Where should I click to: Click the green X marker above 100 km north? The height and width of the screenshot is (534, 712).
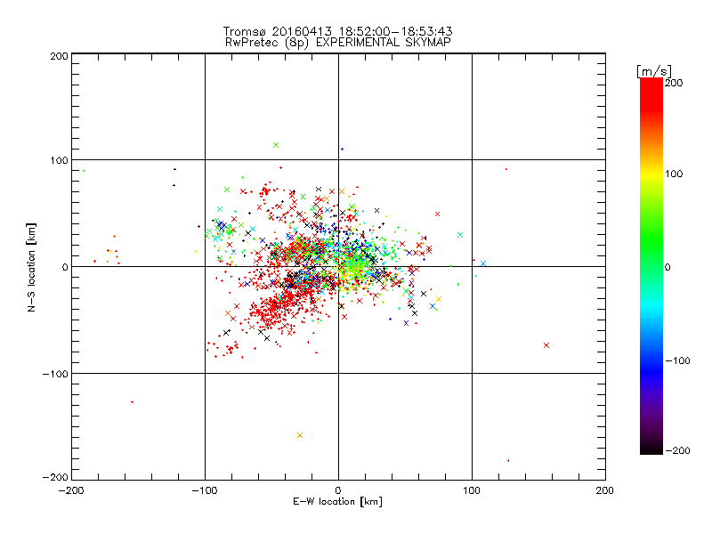(x=276, y=145)
